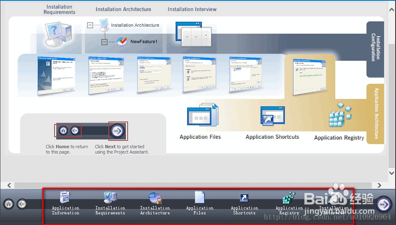Open Installation Interview in bottom bar

[334, 203]
